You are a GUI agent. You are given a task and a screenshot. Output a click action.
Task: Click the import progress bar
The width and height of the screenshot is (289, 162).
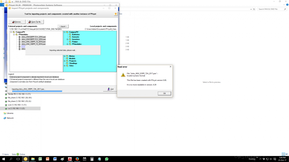coord(37,92)
